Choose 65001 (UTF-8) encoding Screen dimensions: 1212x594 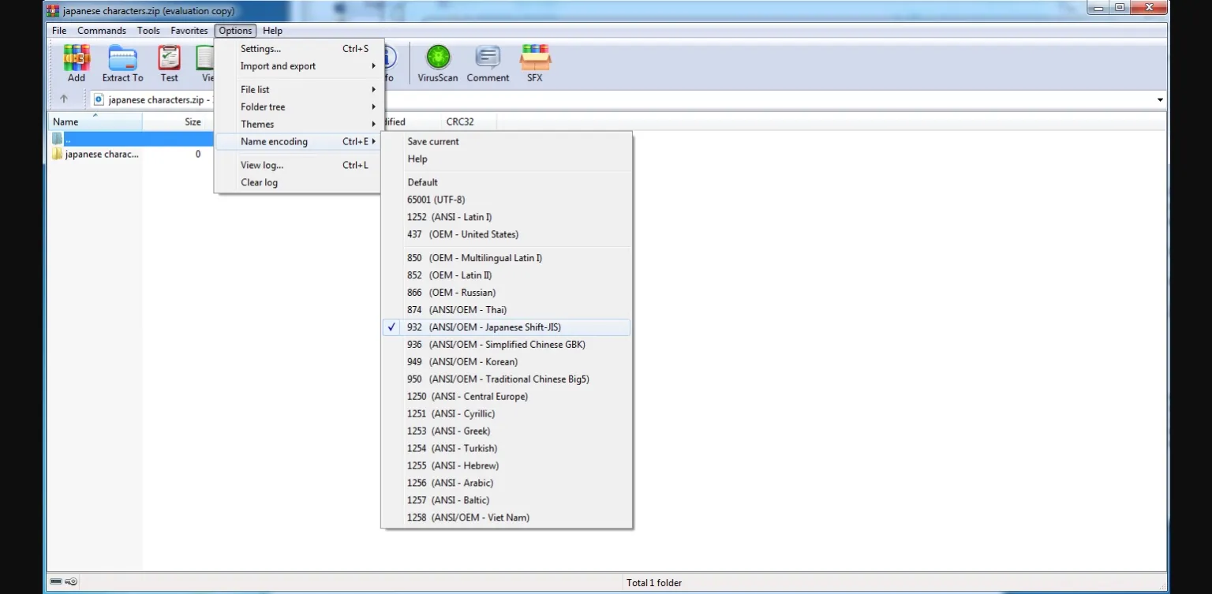pos(436,200)
